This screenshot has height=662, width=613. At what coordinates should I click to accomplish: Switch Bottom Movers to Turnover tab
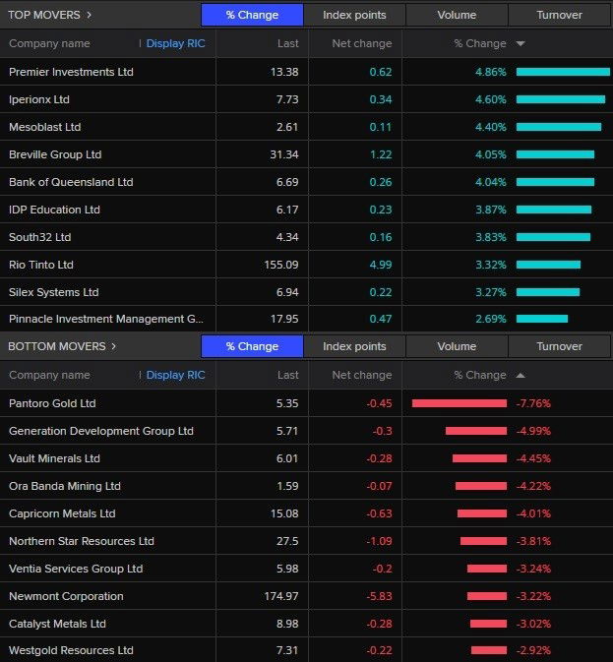pos(559,346)
